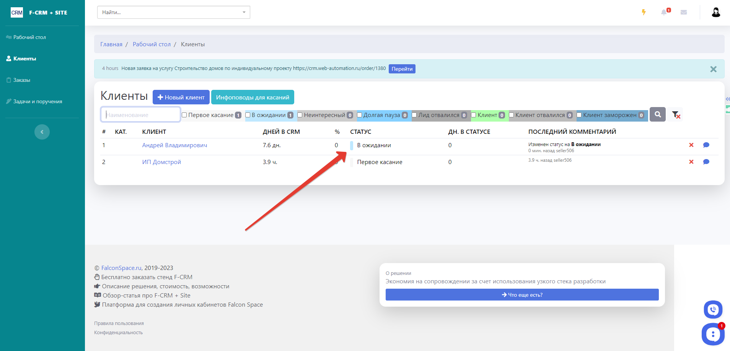
Task: Open the user profile avatar
Action: 716,12
